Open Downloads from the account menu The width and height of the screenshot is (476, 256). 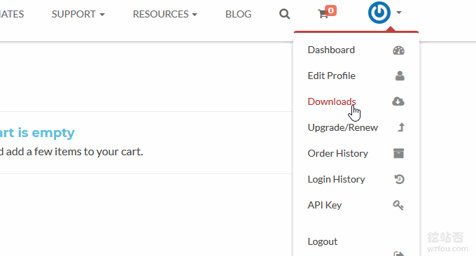(332, 101)
